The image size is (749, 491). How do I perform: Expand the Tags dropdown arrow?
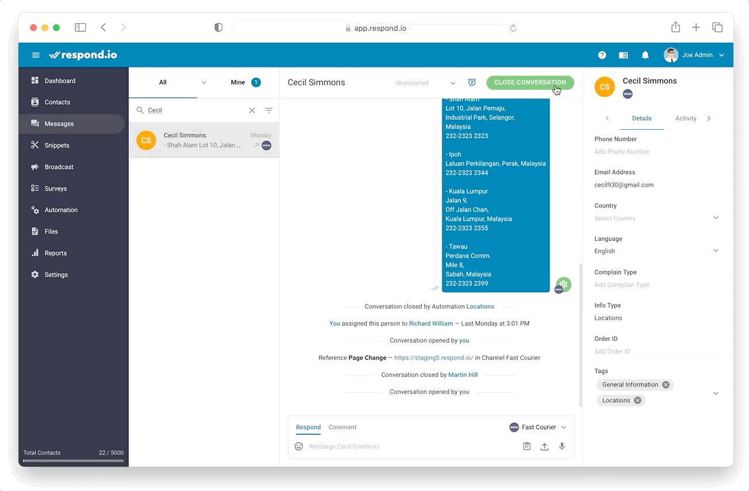[716, 394]
